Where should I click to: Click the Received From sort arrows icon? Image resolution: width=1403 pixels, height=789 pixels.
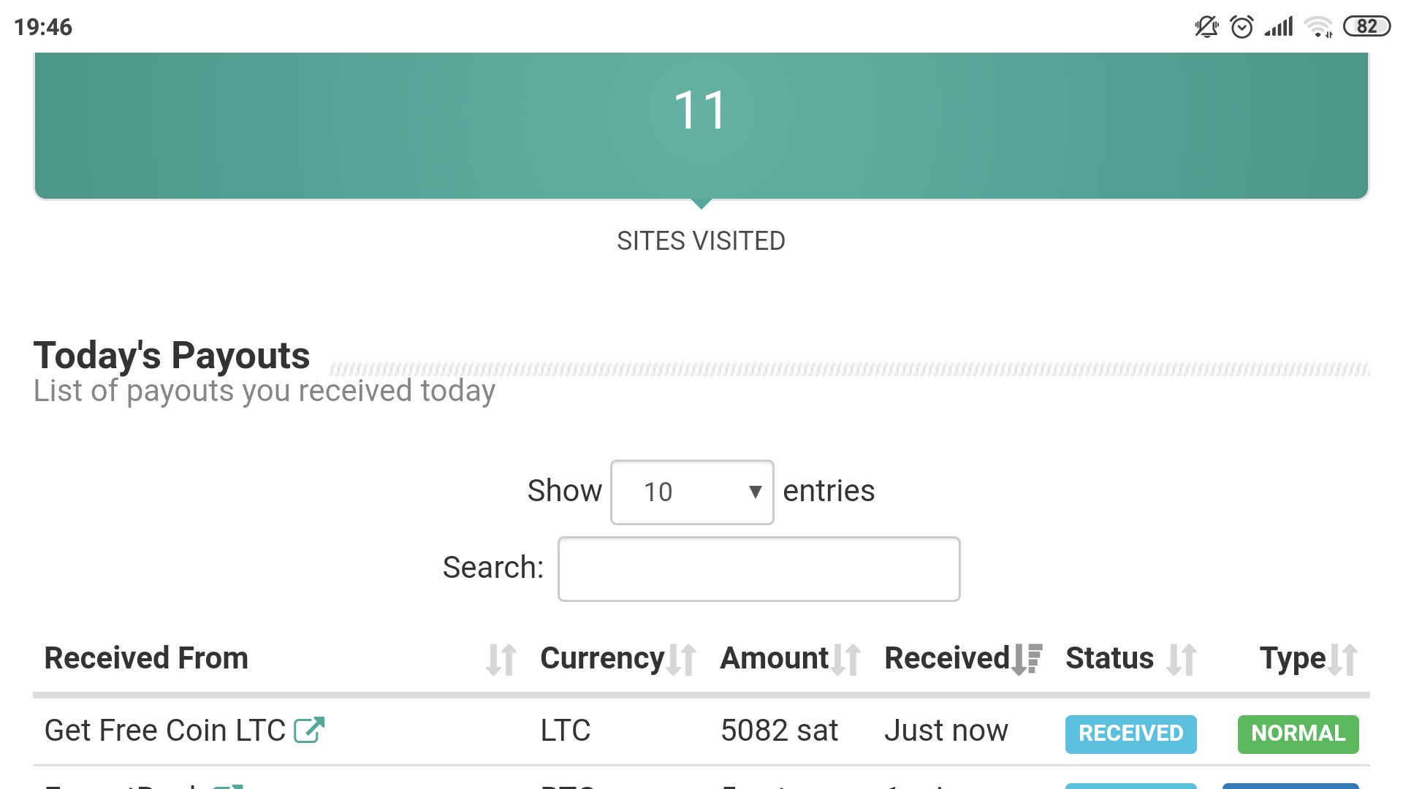pyautogui.click(x=501, y=660)
